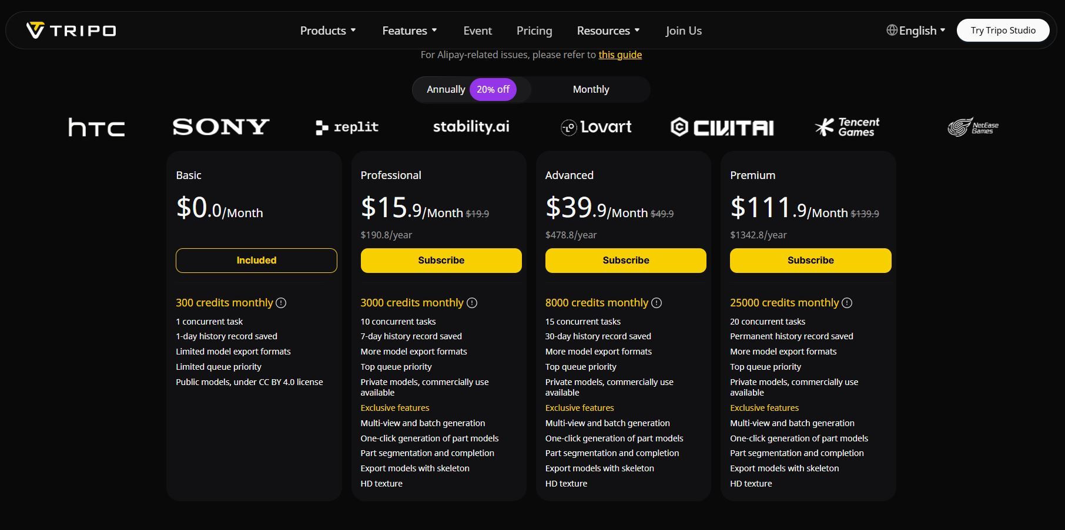The width and height of the screenshot is (1065, 530).
Task: Click the info icon beside 300 credits monthly
Action: point(281,303)
